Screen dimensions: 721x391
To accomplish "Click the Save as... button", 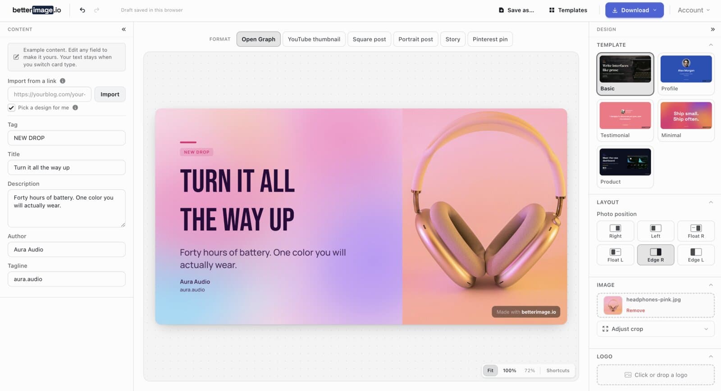I will coord(516,10).
